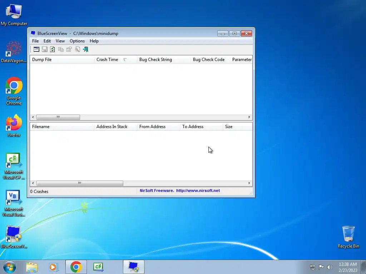Click the Refresh toolbar icon
366x274 pixels.
click(x=53, y=49)
